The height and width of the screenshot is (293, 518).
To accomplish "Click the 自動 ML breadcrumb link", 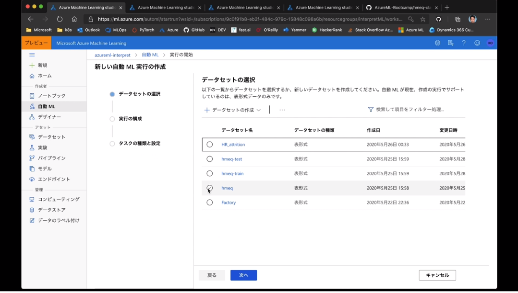I will [150, 55].
